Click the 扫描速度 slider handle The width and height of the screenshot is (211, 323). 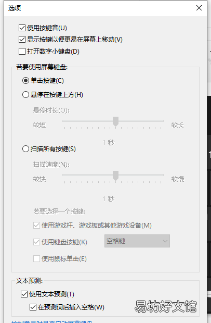(x=116, y=176)
